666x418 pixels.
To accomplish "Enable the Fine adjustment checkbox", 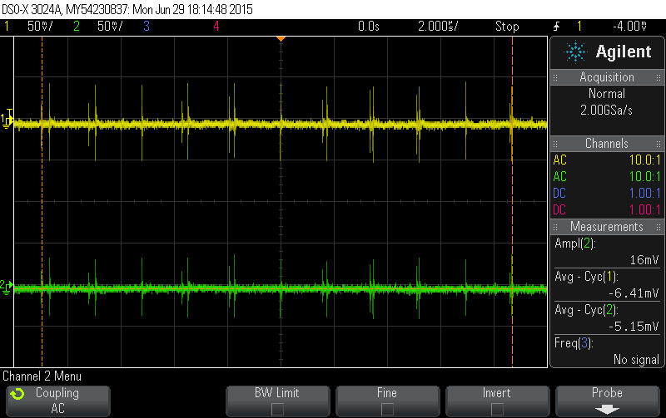I will (x=387, y=409).
